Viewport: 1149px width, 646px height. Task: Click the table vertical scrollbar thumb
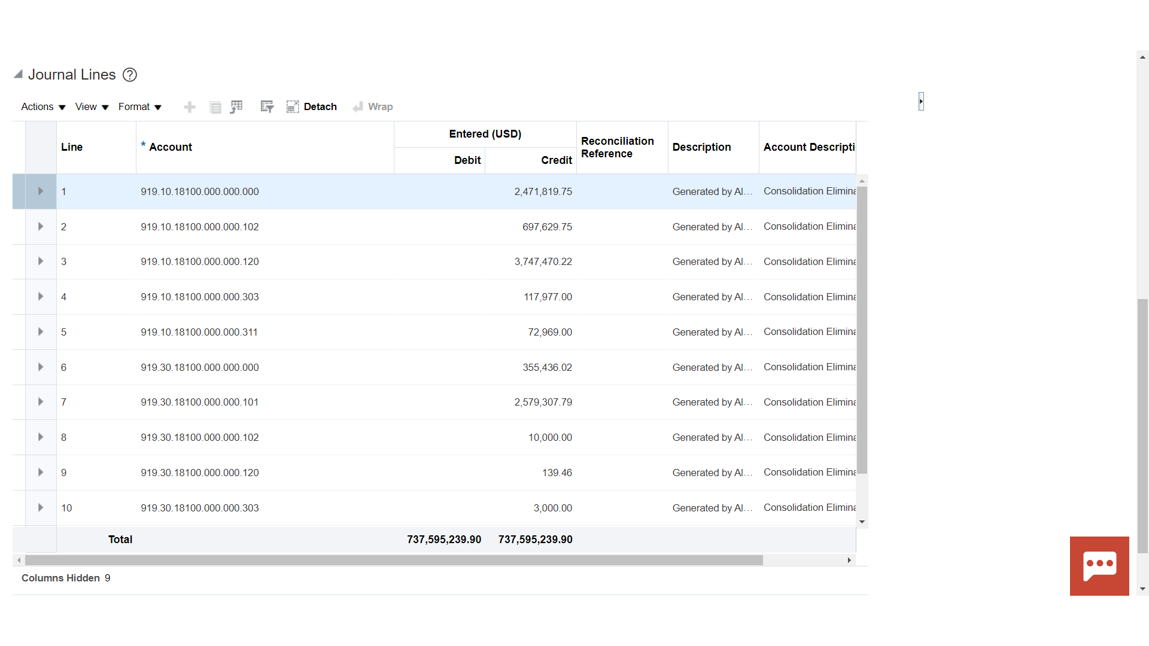(x=862, y=330)
